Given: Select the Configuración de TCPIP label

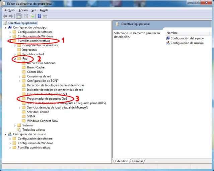Looking at the screenshot, I should click(x=43, y=81).
